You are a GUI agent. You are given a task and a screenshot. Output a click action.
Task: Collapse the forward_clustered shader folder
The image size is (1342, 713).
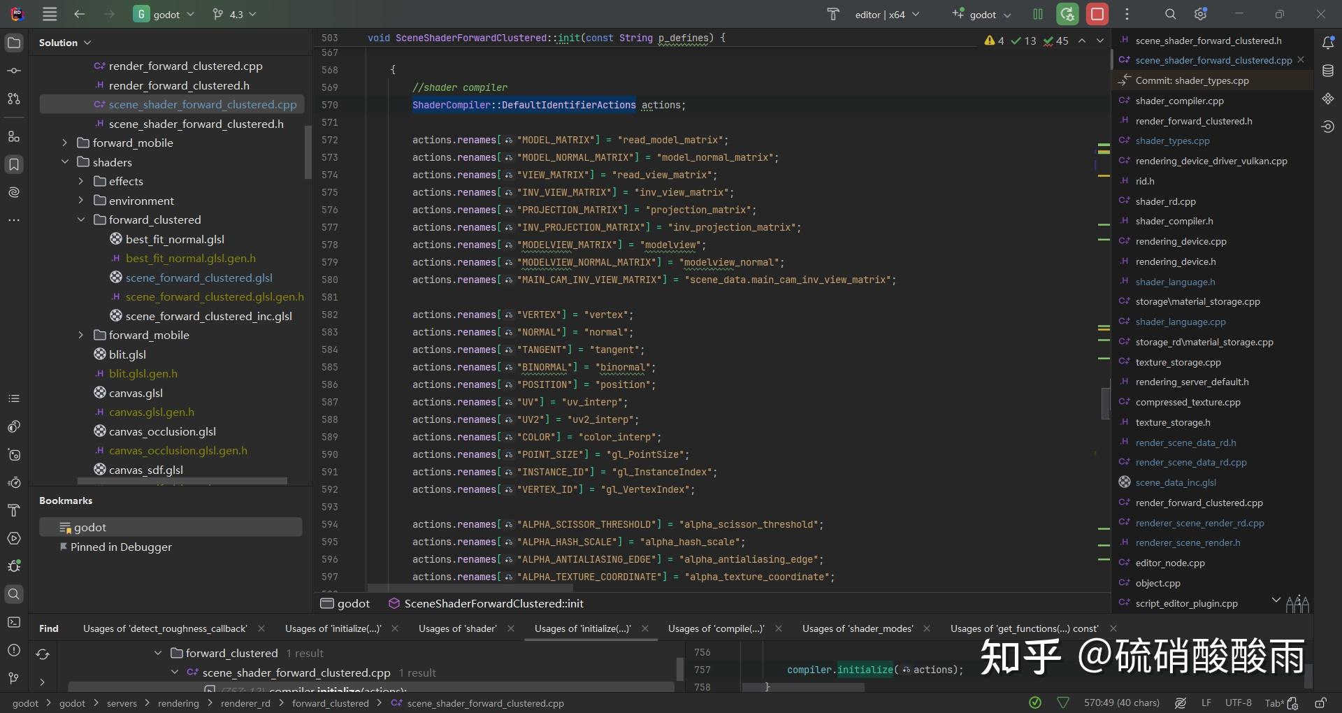click(x=81, y=219)
